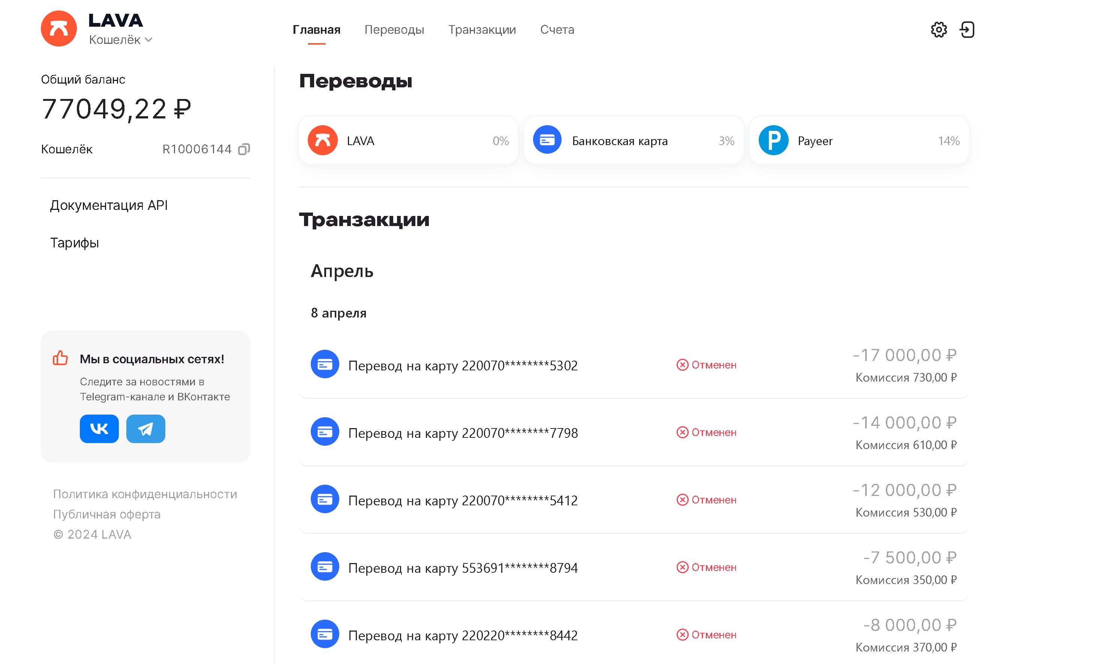Go to the Счета tab

[x=557, y=30]
